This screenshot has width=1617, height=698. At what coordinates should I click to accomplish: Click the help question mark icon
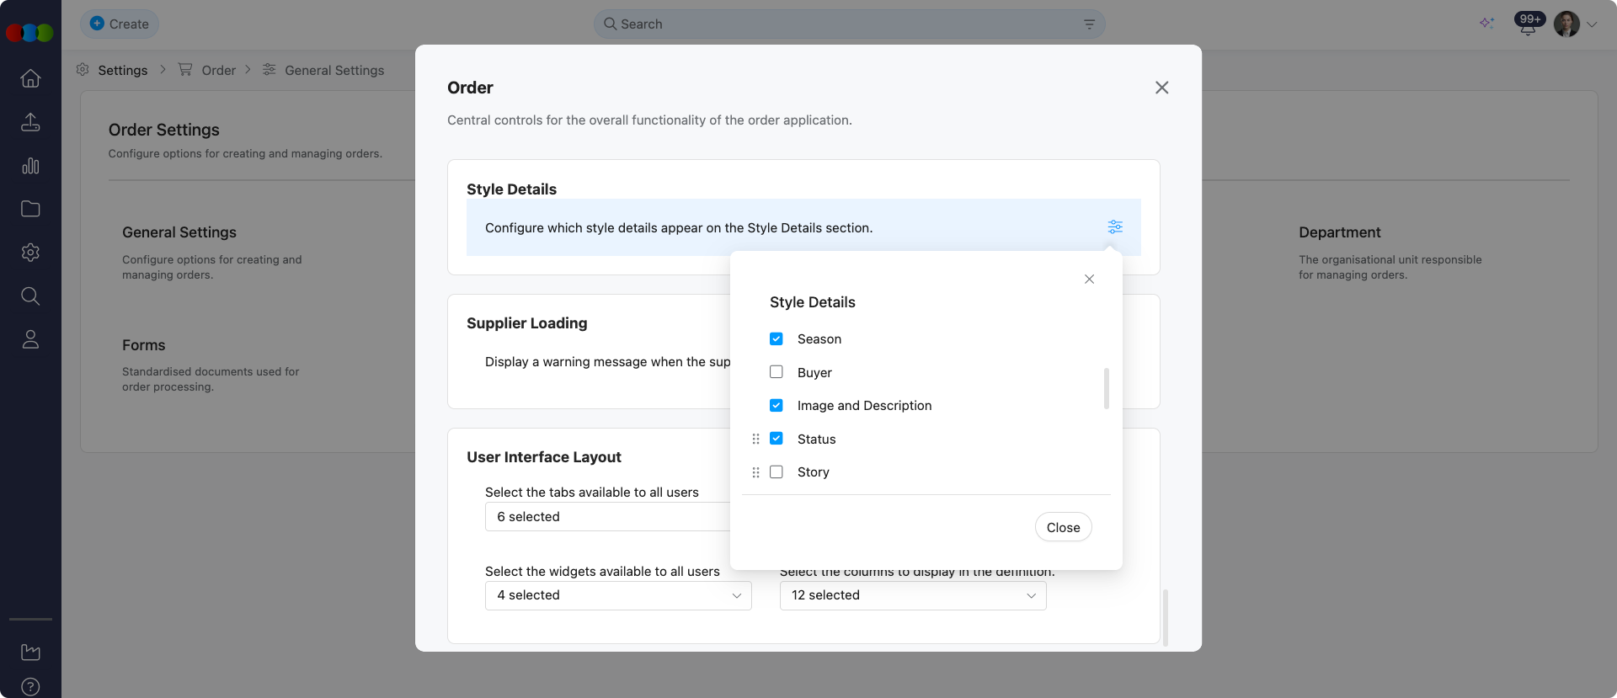pyautogui.click(x=30, y=686)
